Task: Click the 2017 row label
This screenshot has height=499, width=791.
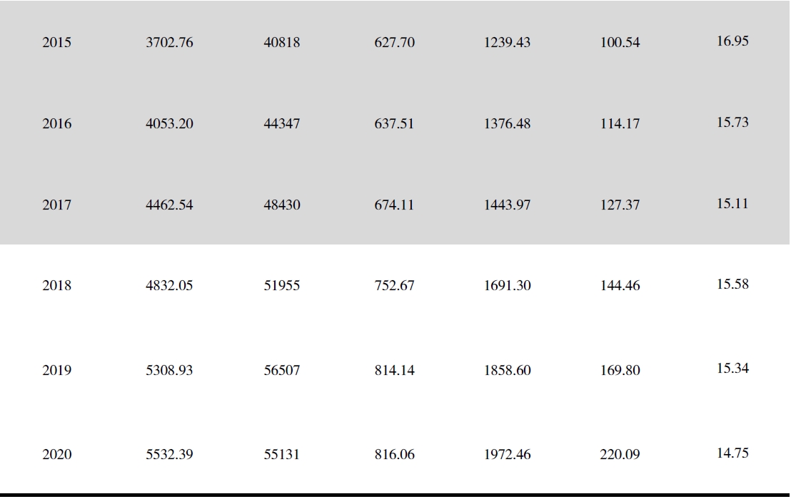Action: pos(56,205)
